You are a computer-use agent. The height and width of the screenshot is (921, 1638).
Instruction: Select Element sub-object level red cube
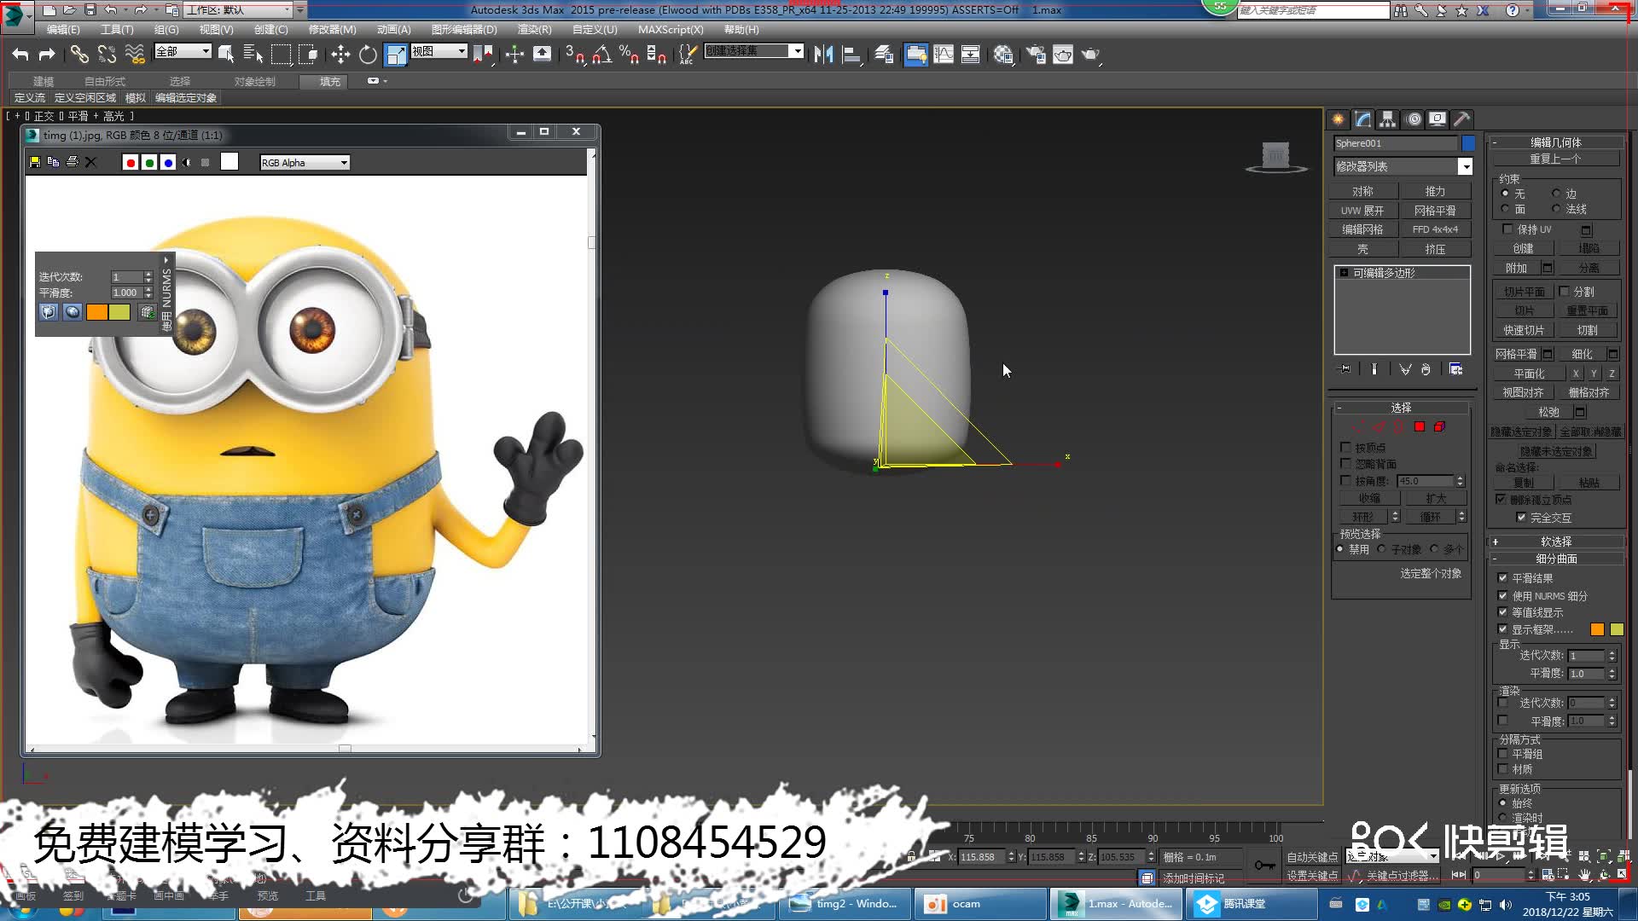1439,426
